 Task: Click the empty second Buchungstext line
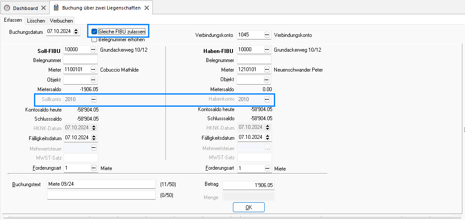point(101,195)
